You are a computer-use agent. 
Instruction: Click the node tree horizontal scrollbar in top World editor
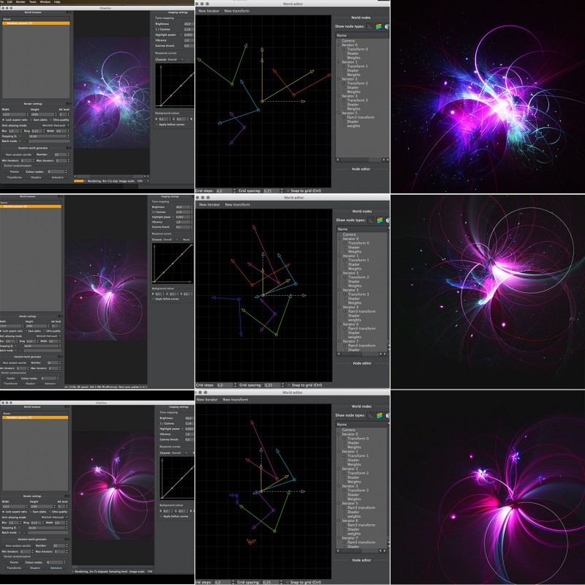tap(362, 160)
